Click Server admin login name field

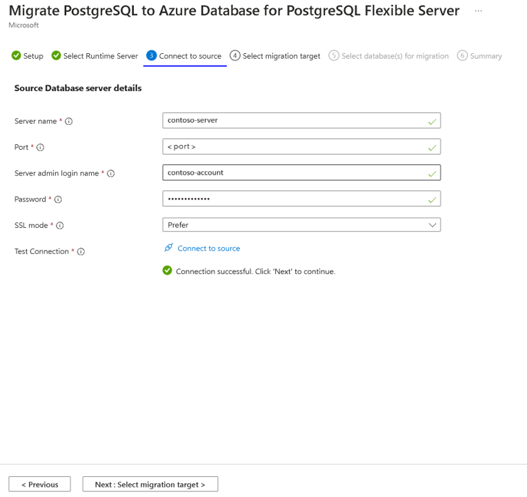301,173
